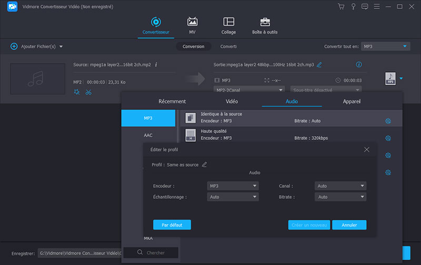Image resolution: width=421 pixels, height=265 pixels.
Task: Open settings gear for Haute qualité profile
Action: pos(388,138)
